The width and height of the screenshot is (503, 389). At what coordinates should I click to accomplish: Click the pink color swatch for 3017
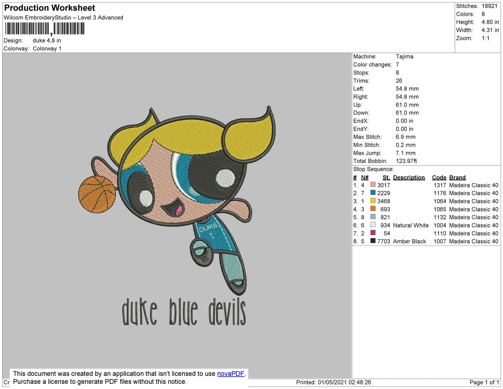point(373,185)
